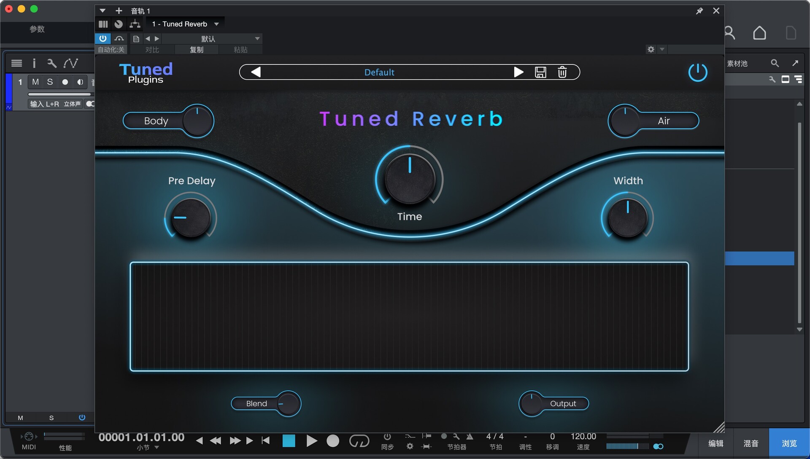The width and height of the screenshot is (810, 459).
Task: Click global Solo S at track list bottom
Action: click(51, 418)
